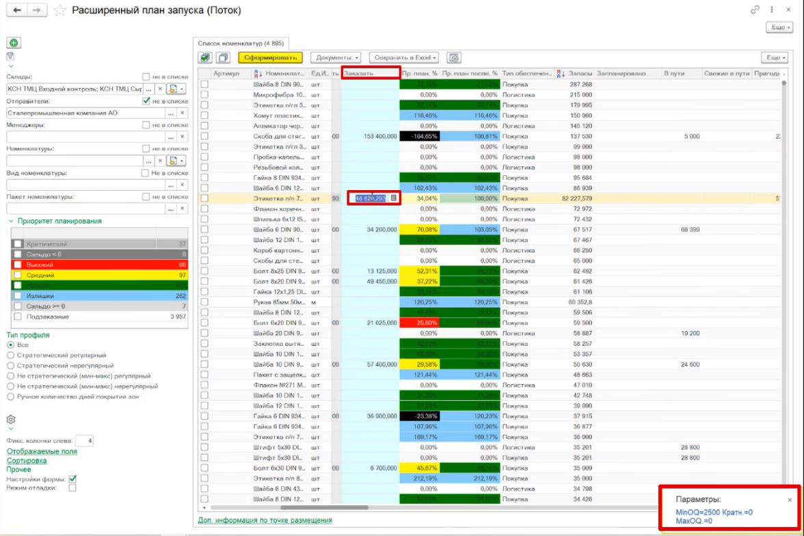
Task: Mark the form as favorite with the star
Action: coord(60,10)
